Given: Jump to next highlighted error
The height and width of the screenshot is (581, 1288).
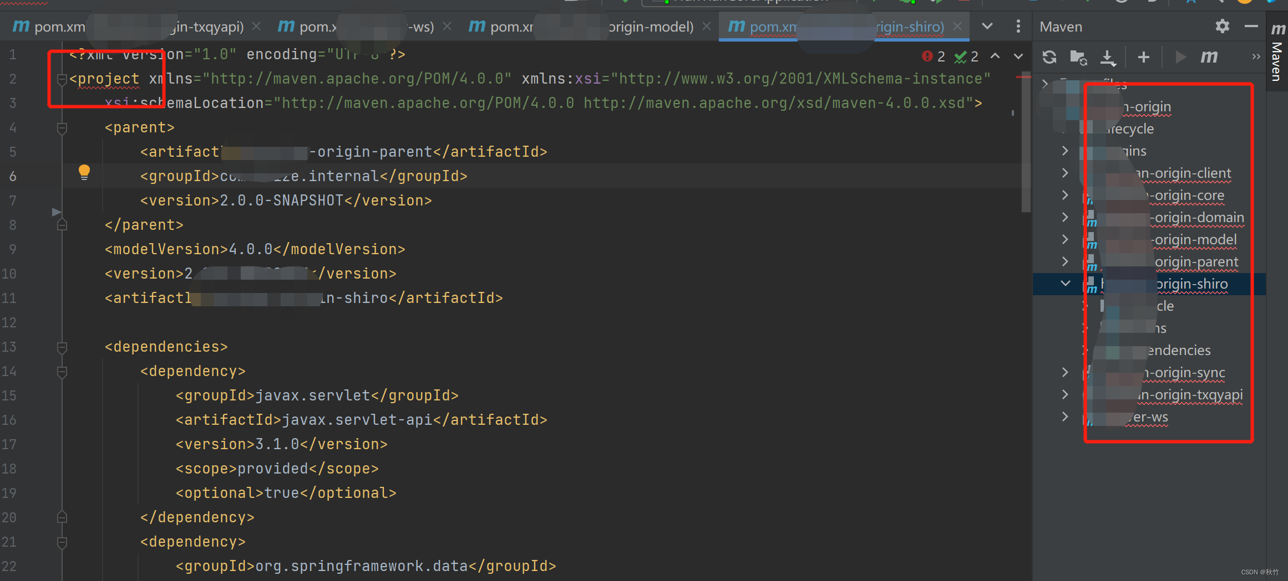Looking at the screenshot, I should click(x=1018, y=56).
